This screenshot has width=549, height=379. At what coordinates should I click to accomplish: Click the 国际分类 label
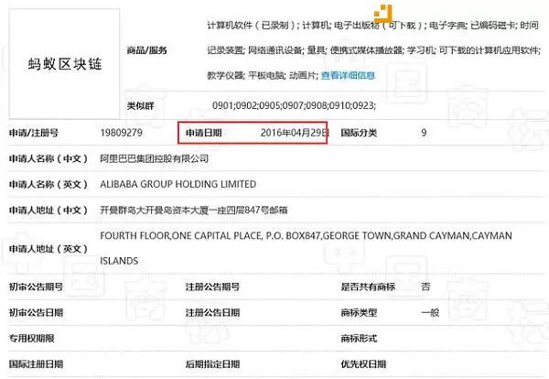coord(359,133)
